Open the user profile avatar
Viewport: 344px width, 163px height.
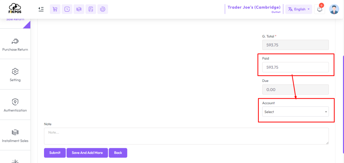334,9
